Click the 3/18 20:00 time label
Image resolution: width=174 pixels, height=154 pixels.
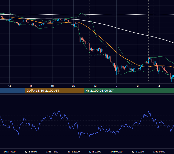point(74,151)
